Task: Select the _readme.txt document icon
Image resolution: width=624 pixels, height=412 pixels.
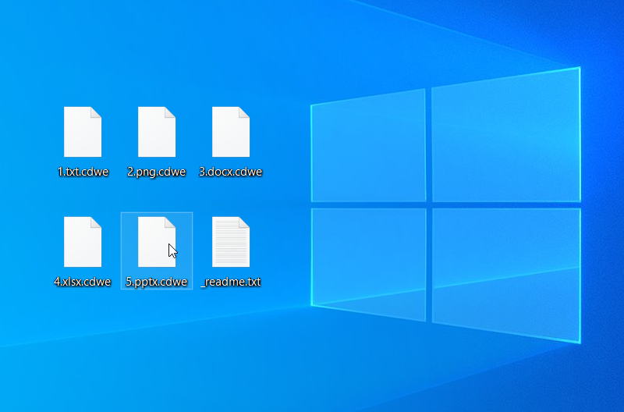Action: click(x=230, y=242)
